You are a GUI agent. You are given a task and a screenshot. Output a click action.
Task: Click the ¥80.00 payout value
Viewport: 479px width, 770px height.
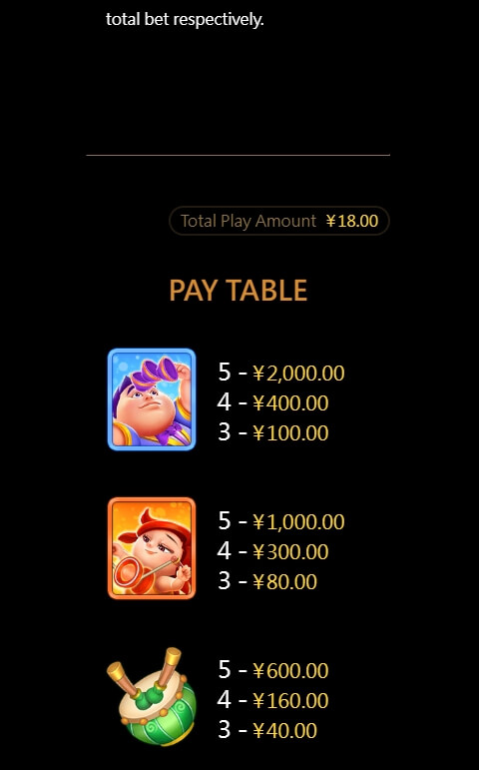tap(284, 582)
